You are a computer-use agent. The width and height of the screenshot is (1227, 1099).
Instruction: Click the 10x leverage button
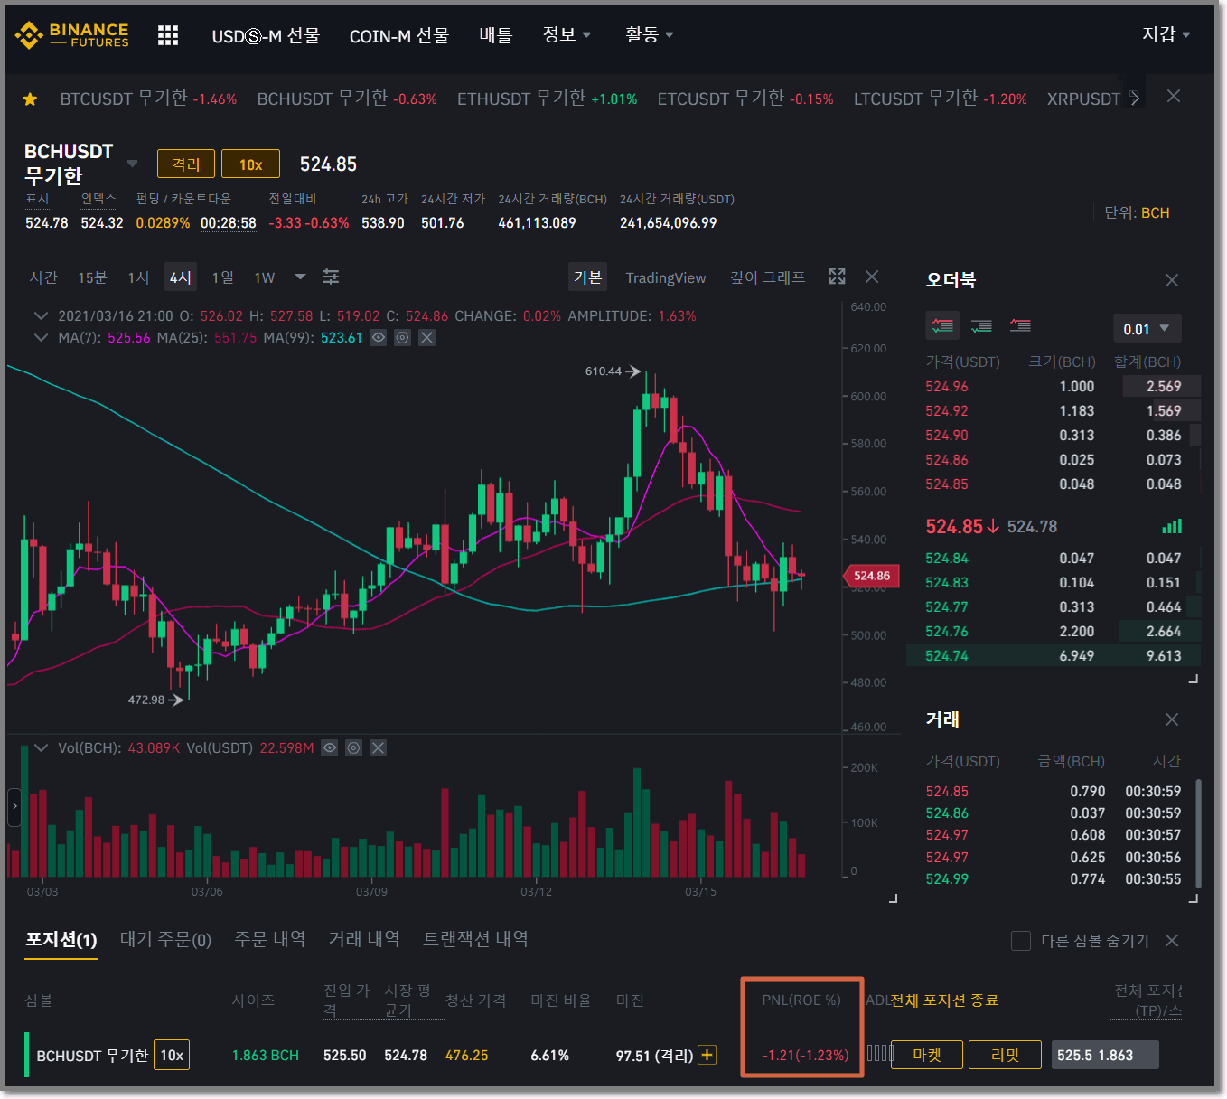(x=250, y=164)
